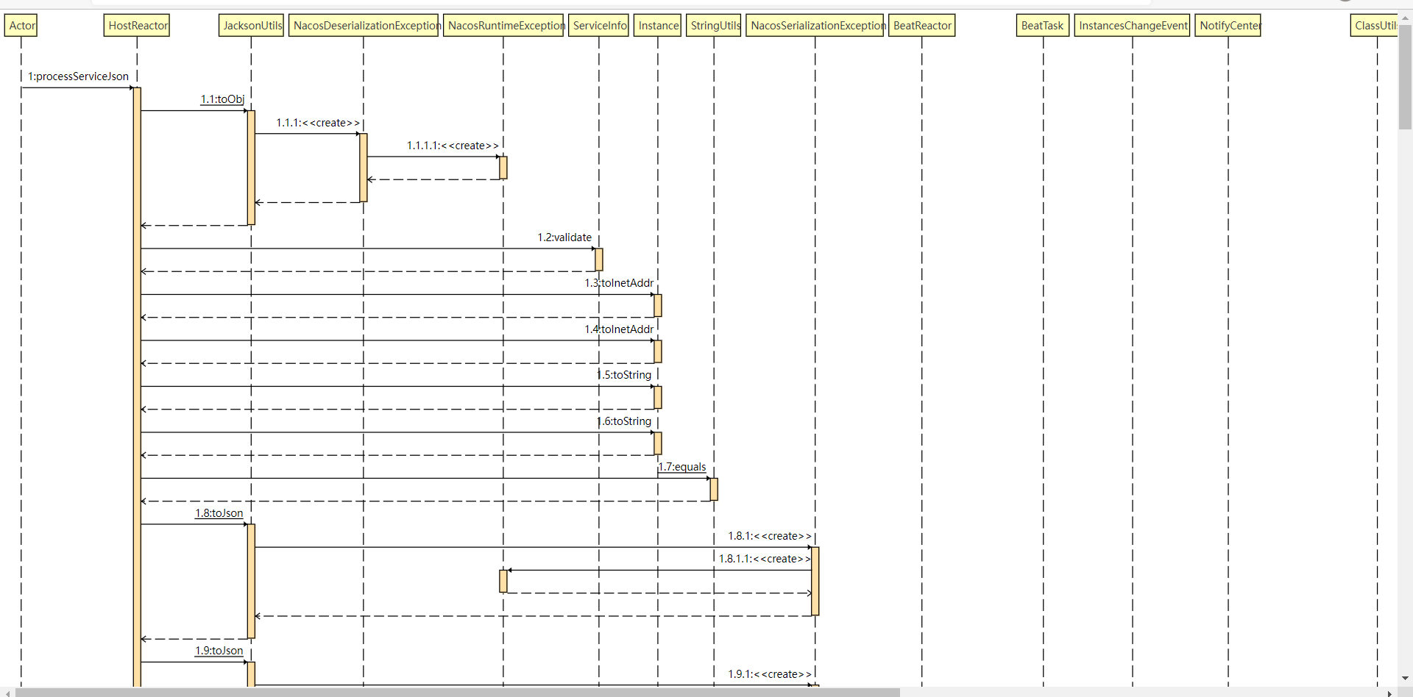This screenshot has width=1413, height=697.
Task: Select the BeatReactor lifeline header
Action: [922, 25]
